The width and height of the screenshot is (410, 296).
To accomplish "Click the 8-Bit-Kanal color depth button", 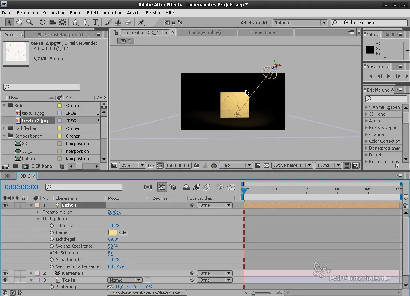I will (42, 166).
